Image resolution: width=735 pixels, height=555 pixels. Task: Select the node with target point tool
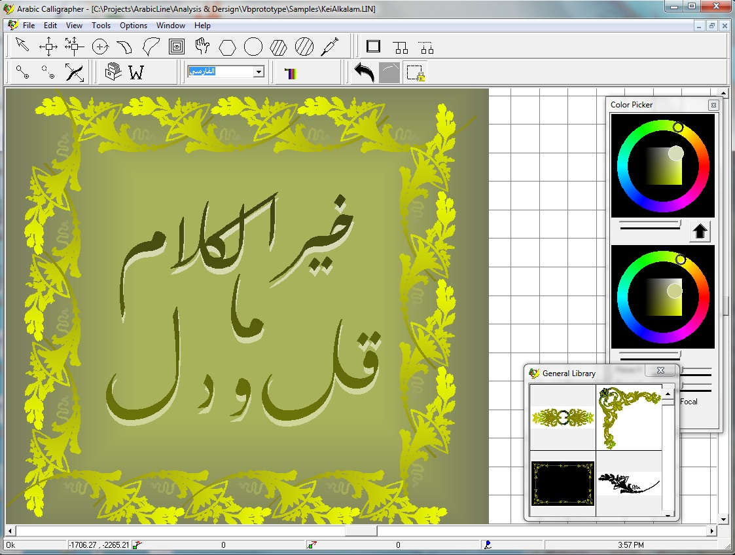click(22, 72)
